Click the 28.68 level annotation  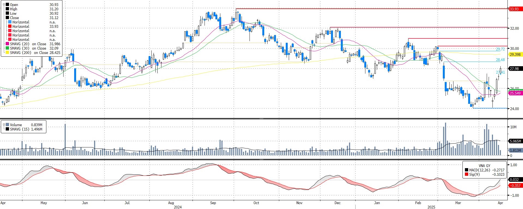[x=500, y=60]
